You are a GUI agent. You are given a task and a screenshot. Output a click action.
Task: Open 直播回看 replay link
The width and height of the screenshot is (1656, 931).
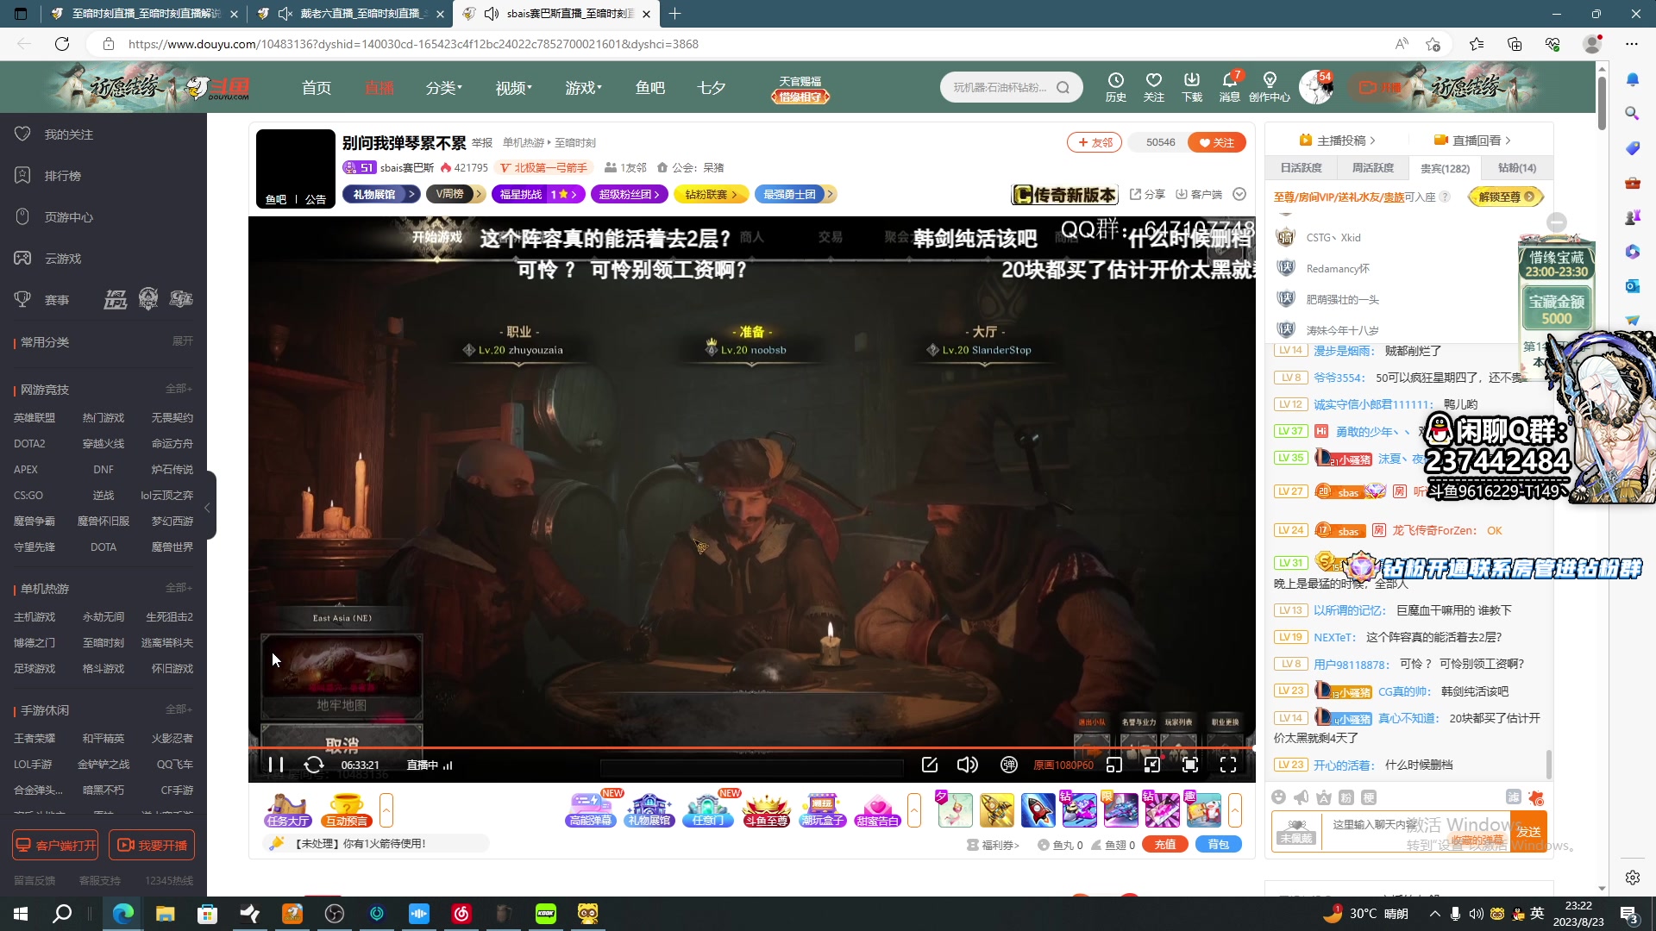pyautogui.click(x=1473, y=141)
